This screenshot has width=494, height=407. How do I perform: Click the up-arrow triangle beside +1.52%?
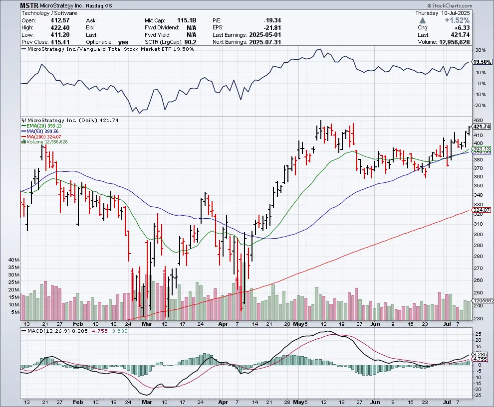click(423, 20)
